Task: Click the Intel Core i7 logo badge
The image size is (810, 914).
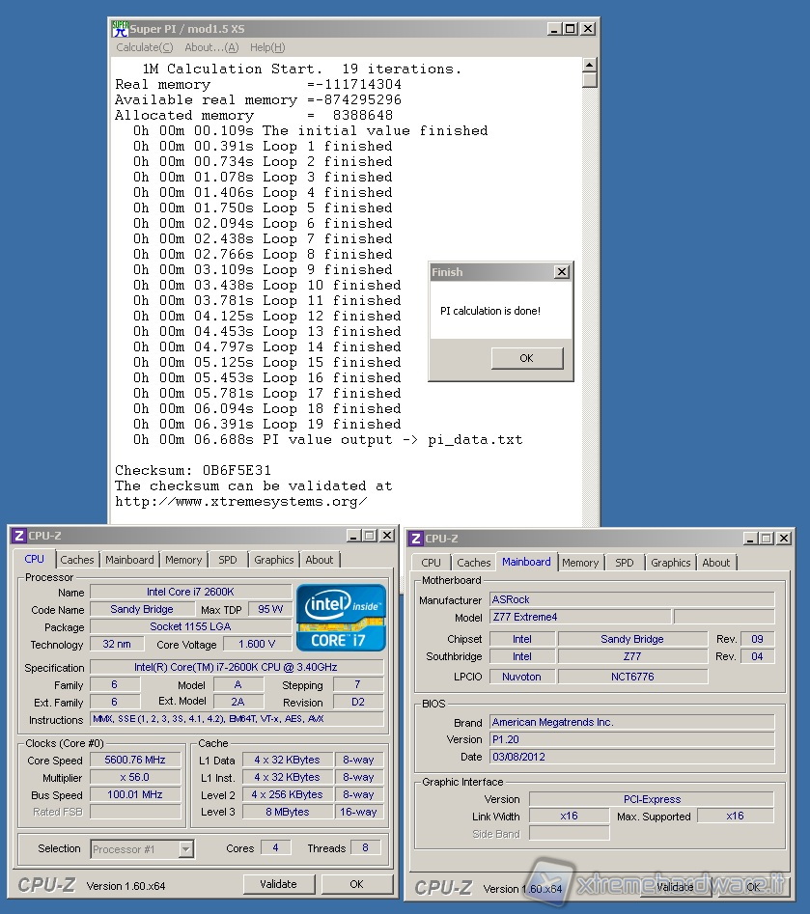Action: 341,617
